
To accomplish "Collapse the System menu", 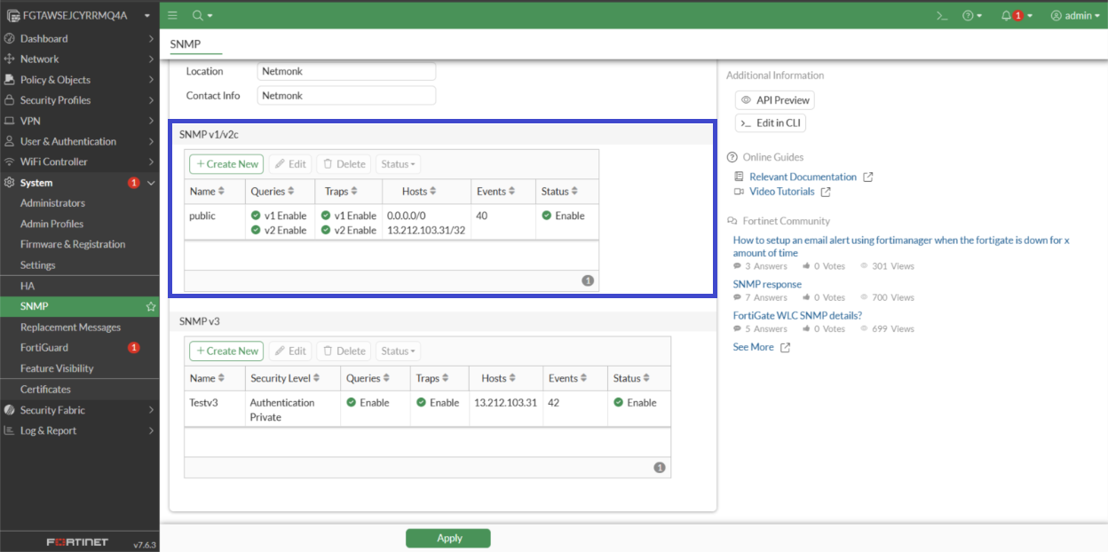I will [x=80, y=183].
